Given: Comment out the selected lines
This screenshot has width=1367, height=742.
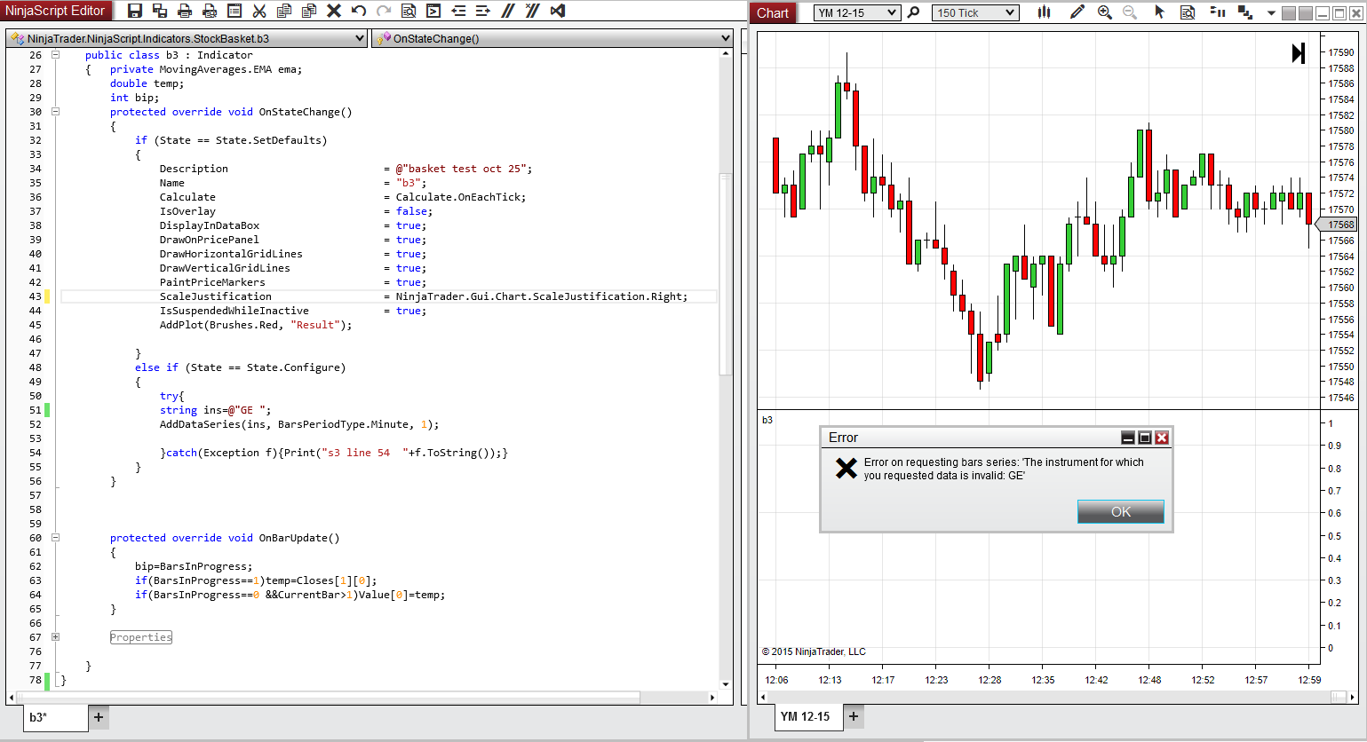Looking at the screenshot, I should 508,11.
